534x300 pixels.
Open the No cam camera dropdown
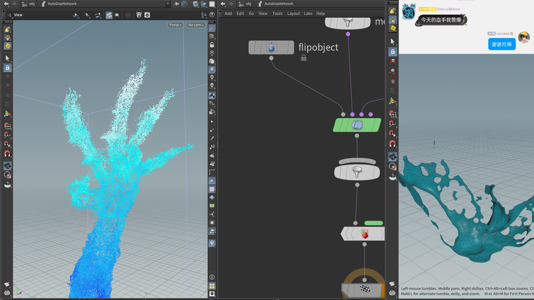pos(196,25)
